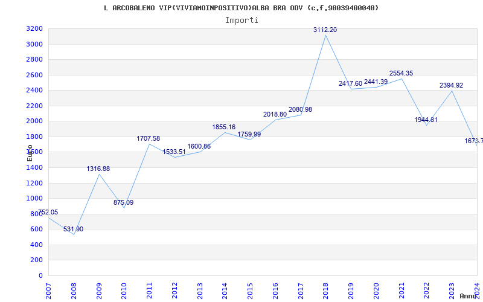Select the 752.05 data label
483x302 pixels.
(48, 213)
